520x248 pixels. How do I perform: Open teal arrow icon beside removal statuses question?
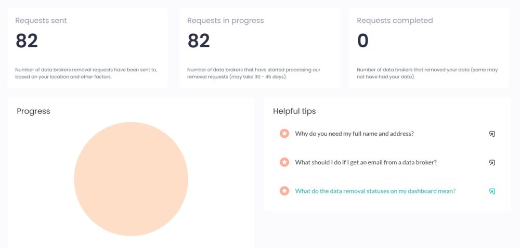pos(492,191)
